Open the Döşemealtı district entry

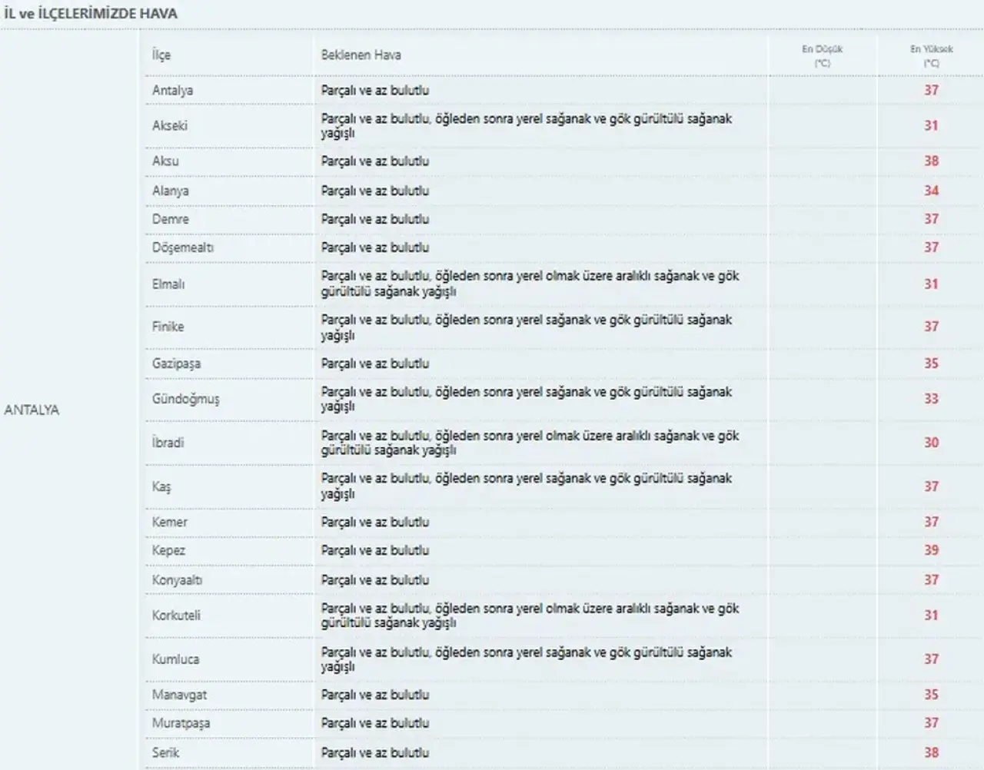tap(183, 247)
